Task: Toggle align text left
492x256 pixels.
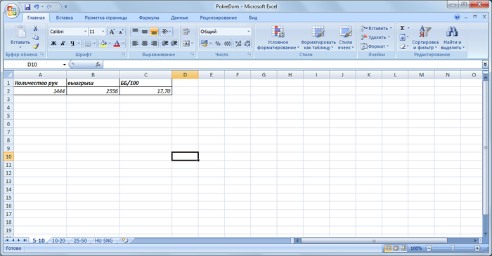Action: (x=135, y=43)
